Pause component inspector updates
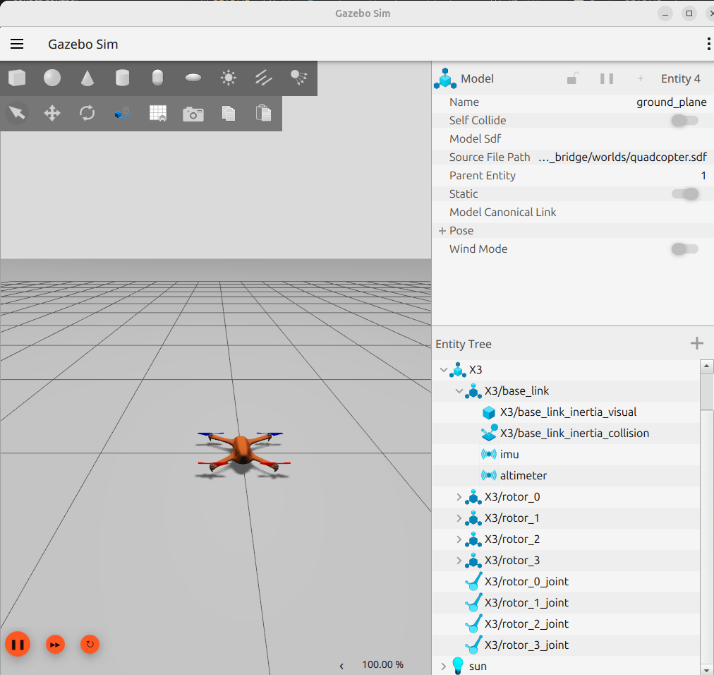 coord(607,79)
